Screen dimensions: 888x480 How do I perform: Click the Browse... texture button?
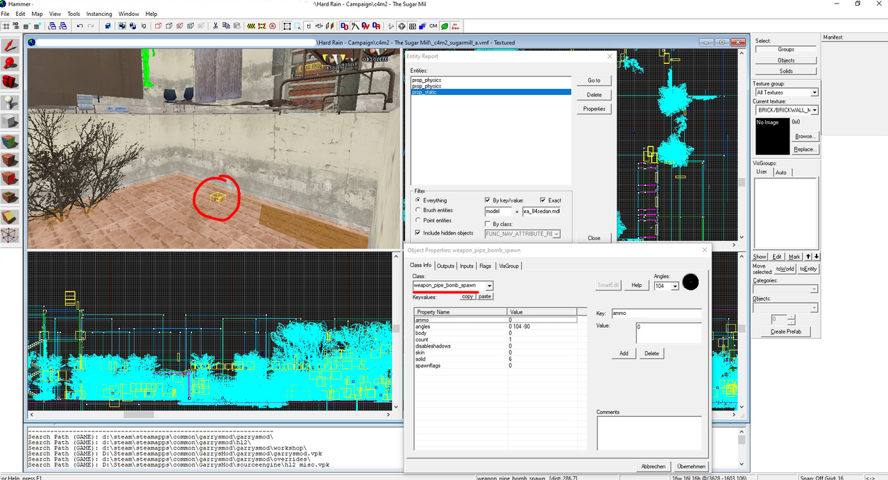pyautogui.click(x=805, y=136)
